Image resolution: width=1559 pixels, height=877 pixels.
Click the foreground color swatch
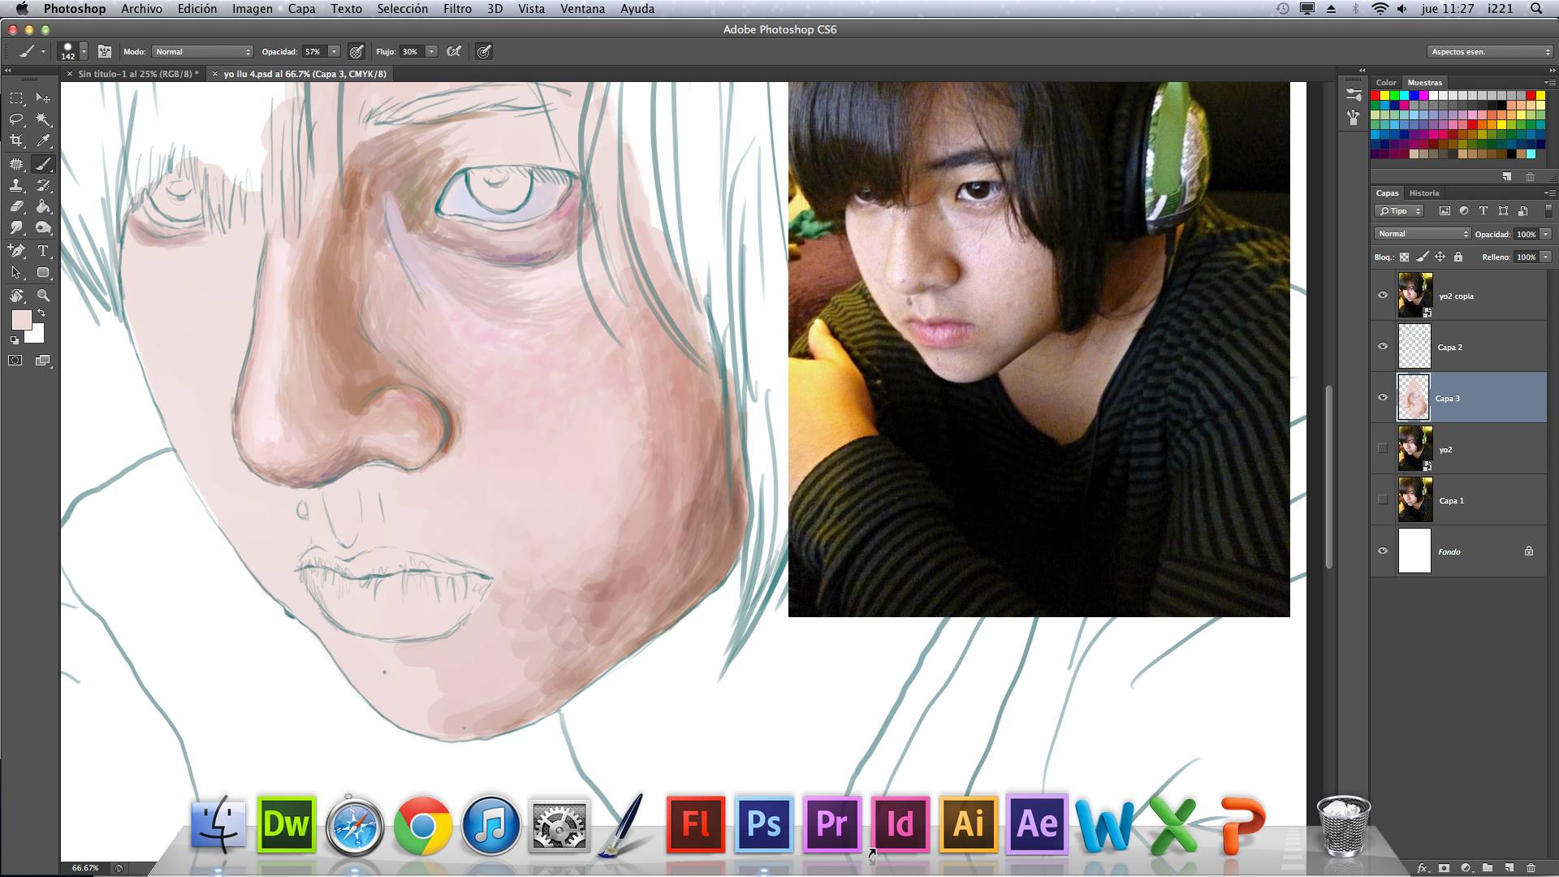[21, 319]
